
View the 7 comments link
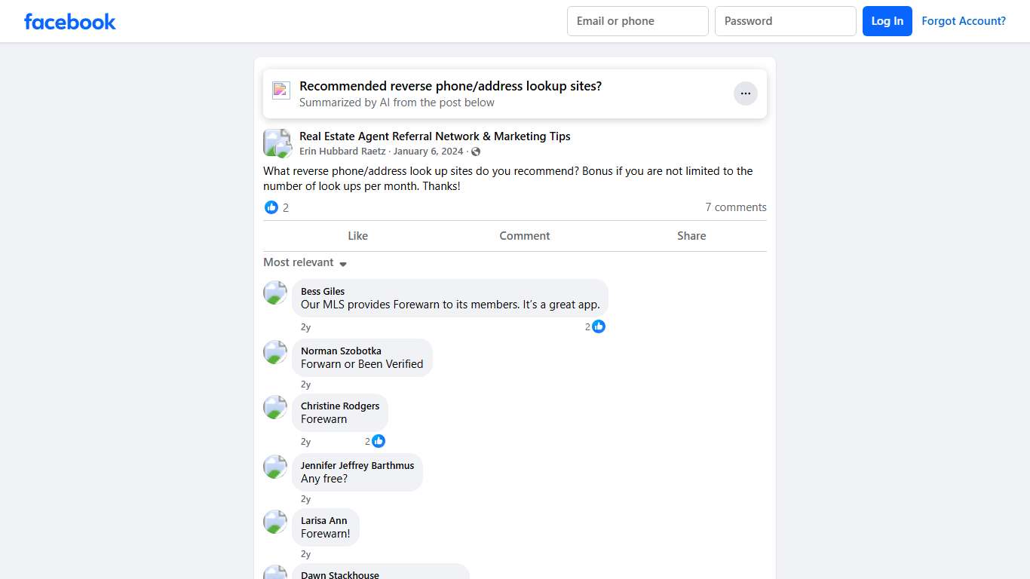coord(735,207)
